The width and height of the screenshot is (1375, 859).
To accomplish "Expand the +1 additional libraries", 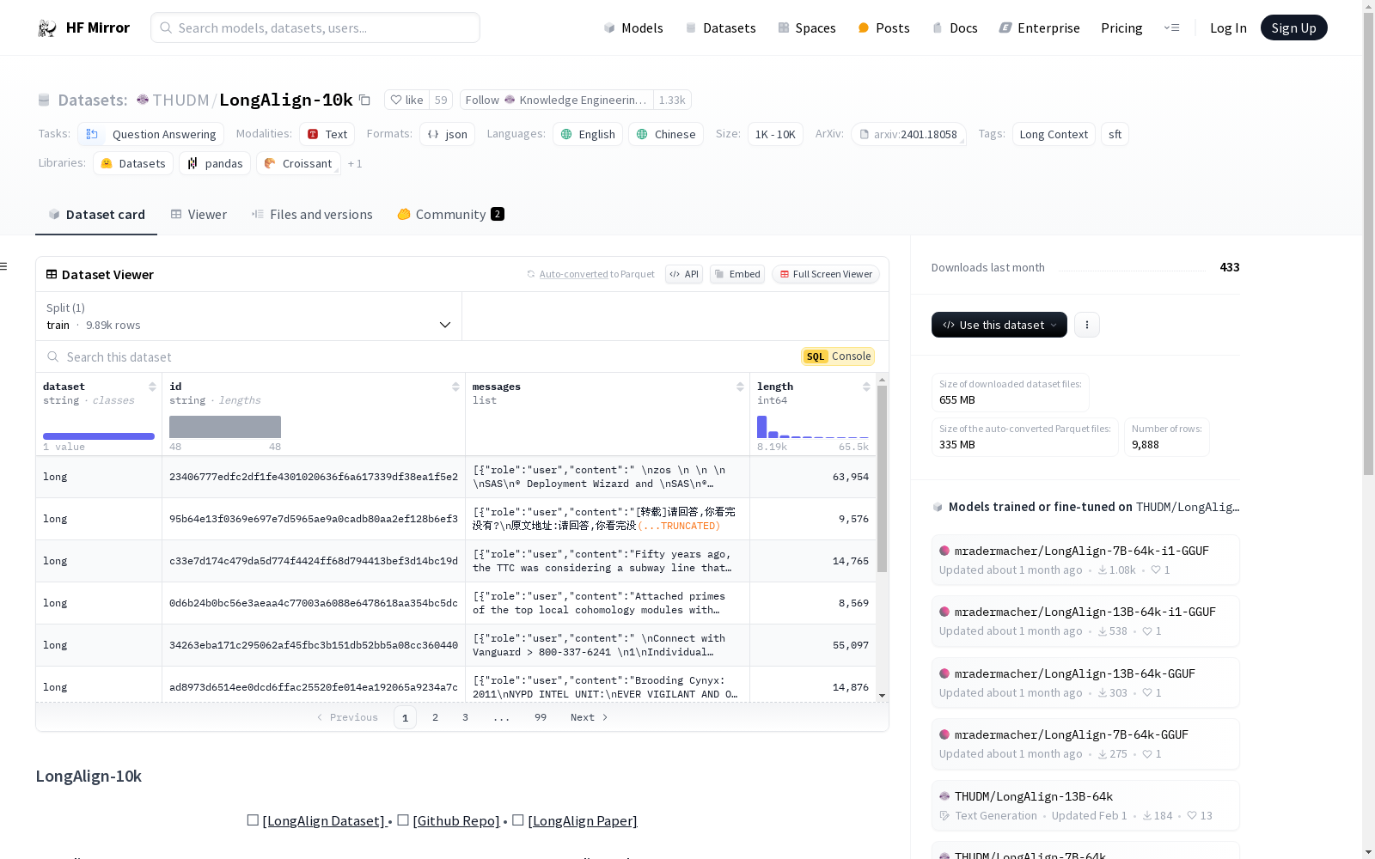I will click(355, 164).
